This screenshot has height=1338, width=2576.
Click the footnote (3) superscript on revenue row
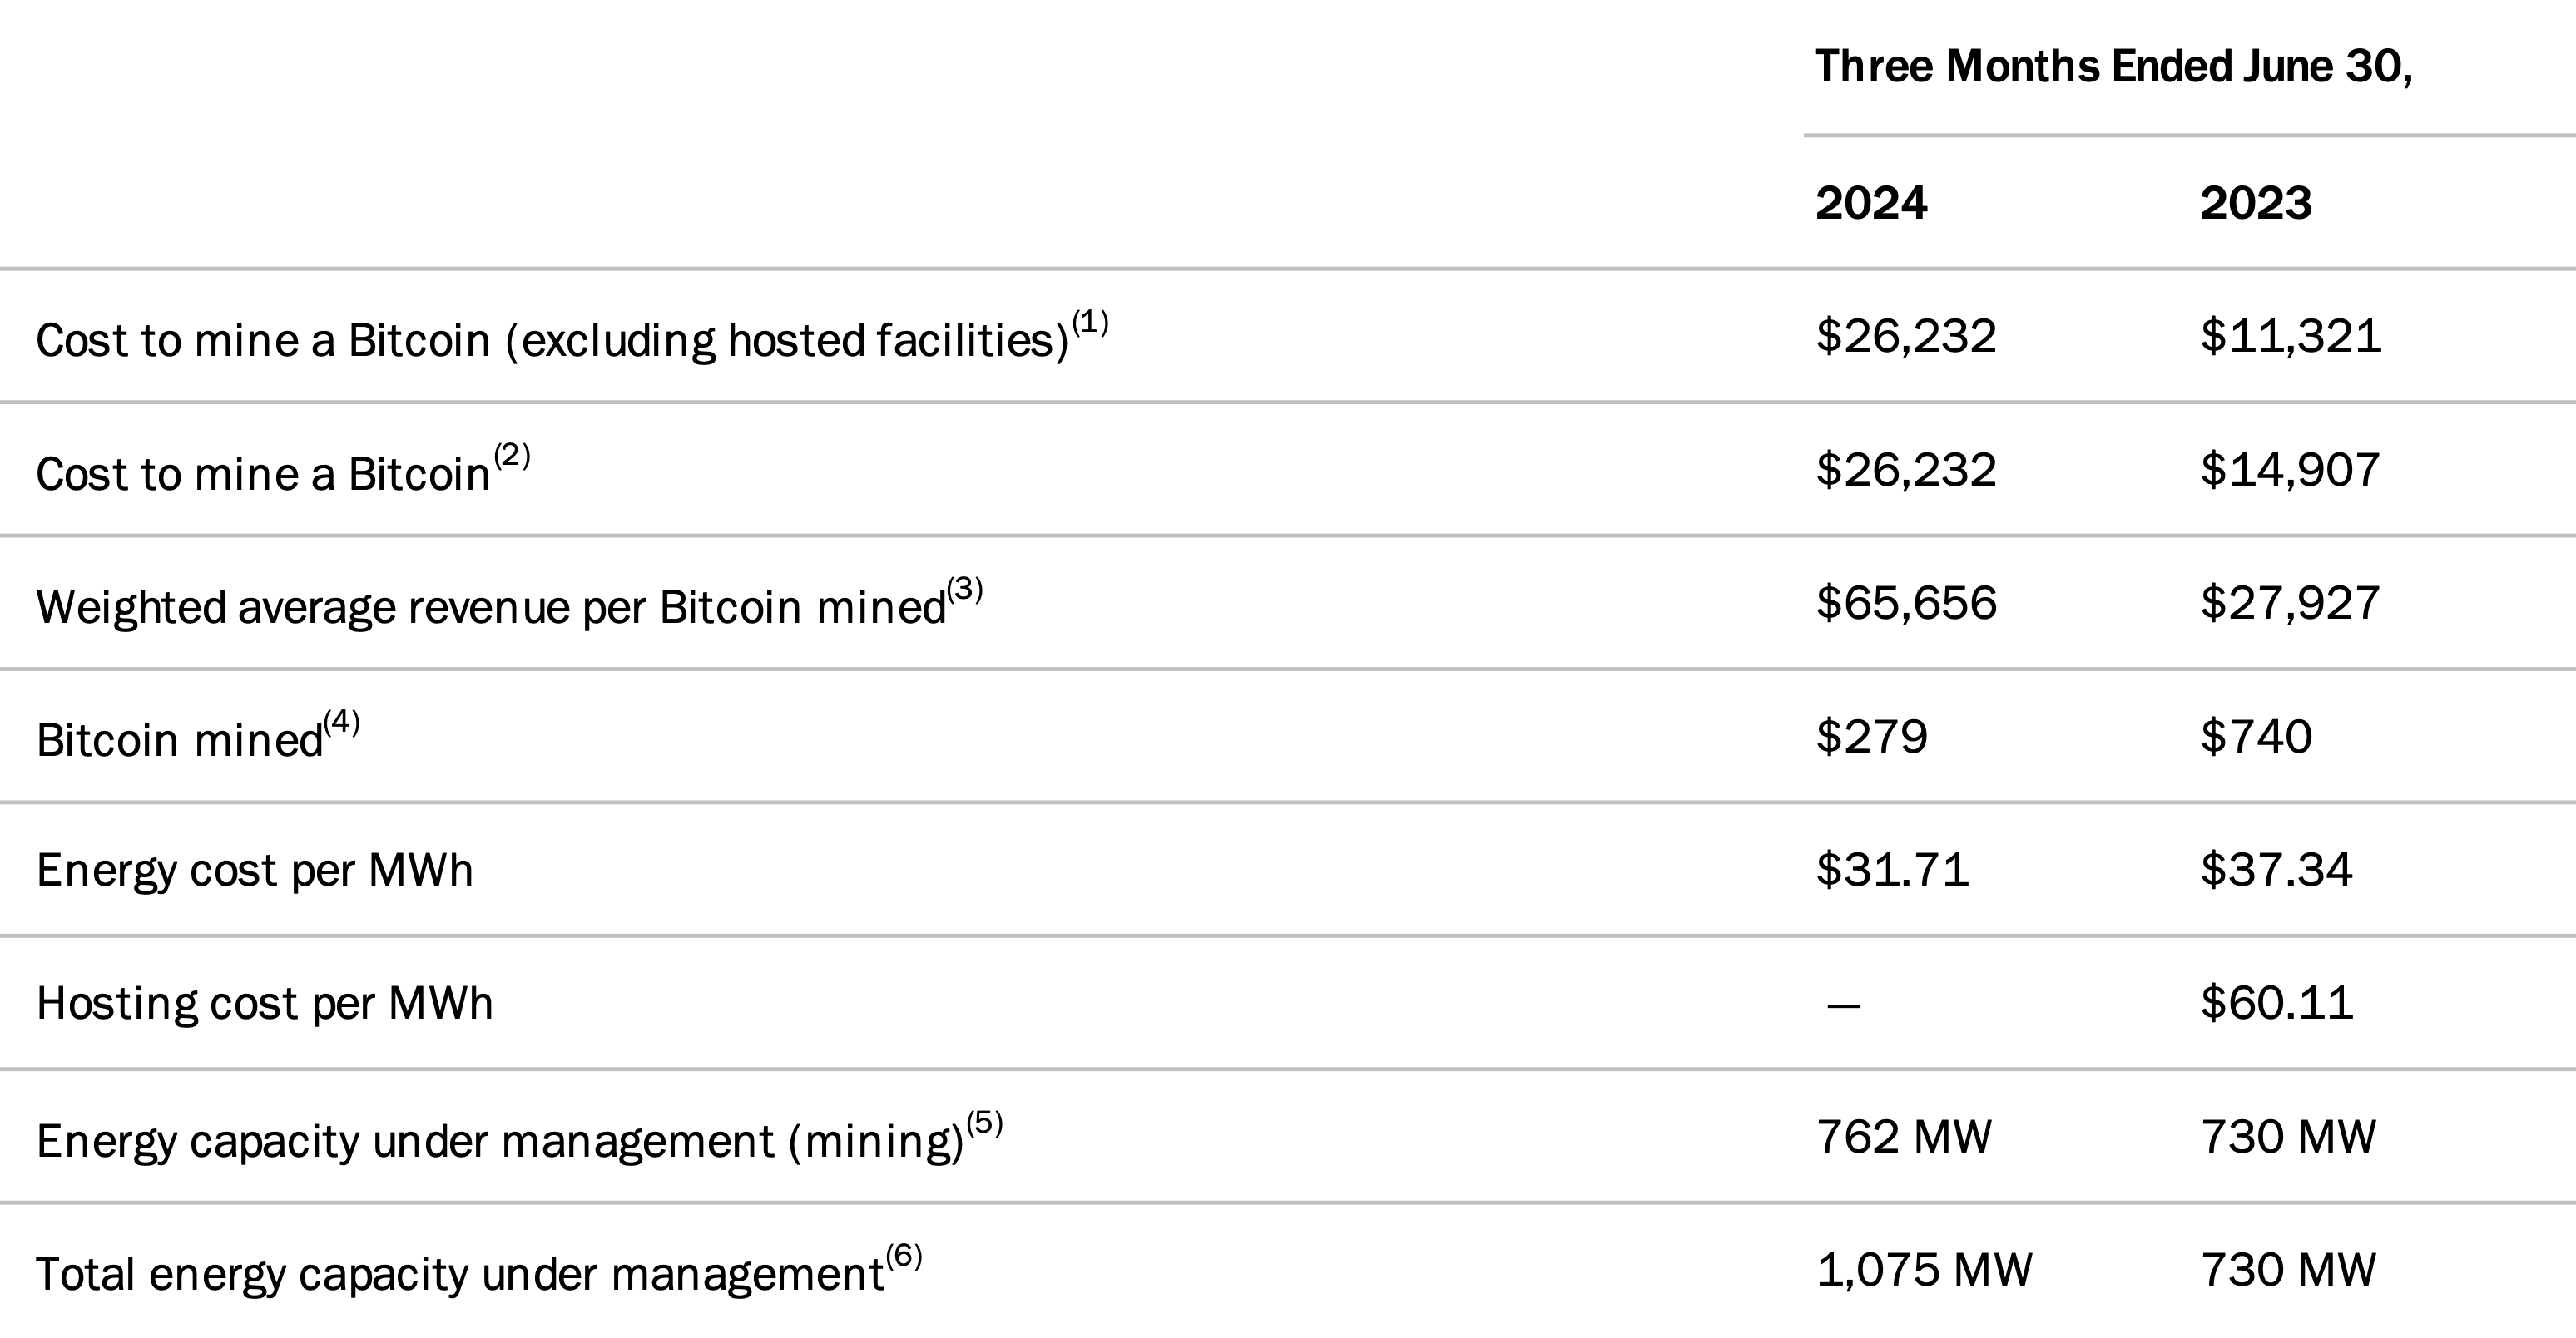click(965, 590)
